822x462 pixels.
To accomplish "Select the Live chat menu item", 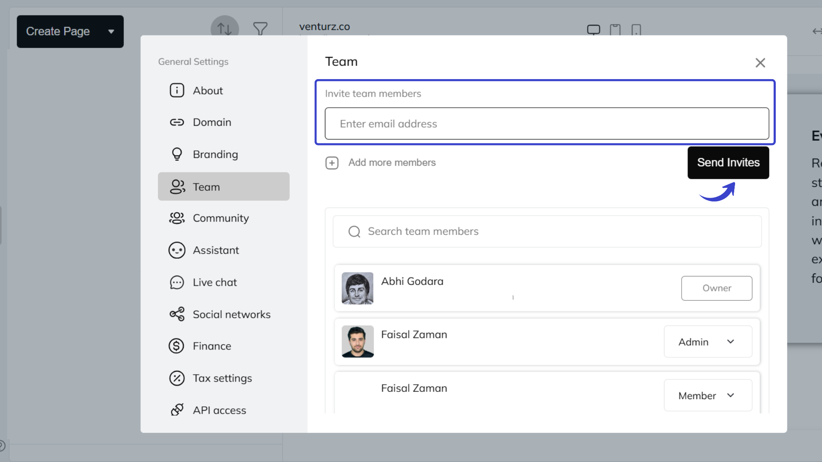I will tap(214, 282).
